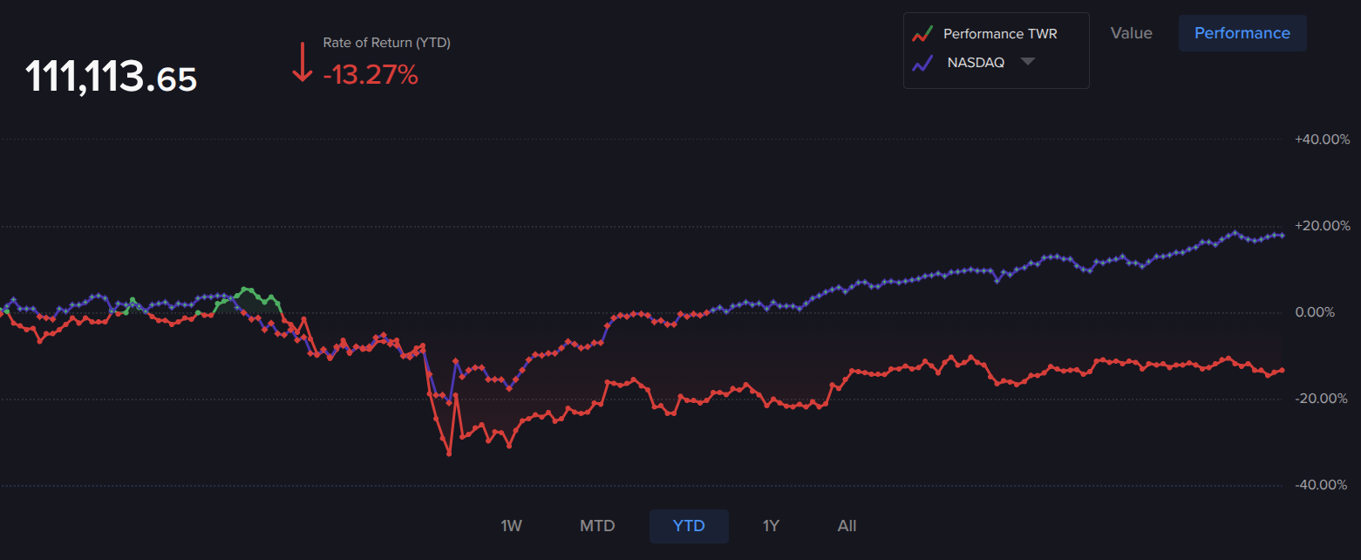
Task: Expand the NASDAQ benchmark dropdown arrow
Action: pyautogui.click(x=1027, y=62)
